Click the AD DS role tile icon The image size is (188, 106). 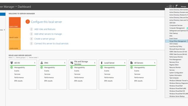[x=12, y=63]
